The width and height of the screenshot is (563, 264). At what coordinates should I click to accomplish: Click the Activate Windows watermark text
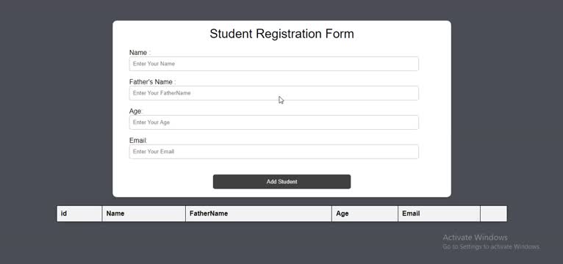click(x=475, y=238)
